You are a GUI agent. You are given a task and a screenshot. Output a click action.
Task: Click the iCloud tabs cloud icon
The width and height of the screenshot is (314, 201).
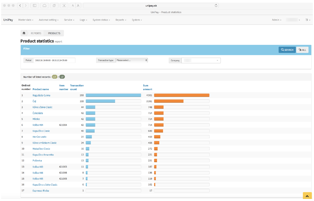tap(44, 6)
